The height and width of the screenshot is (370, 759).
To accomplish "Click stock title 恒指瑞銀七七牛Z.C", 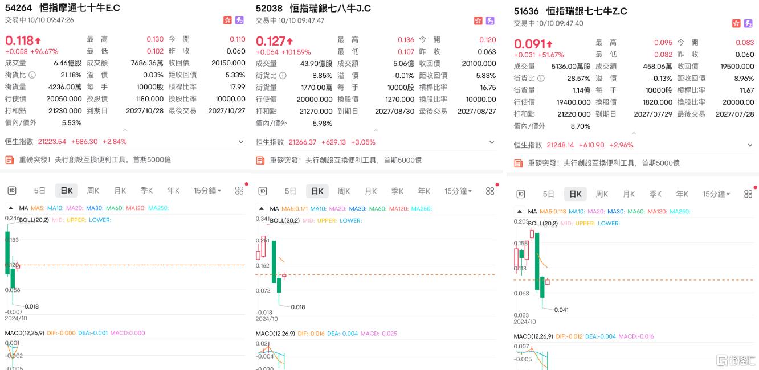I will (586, 11).
